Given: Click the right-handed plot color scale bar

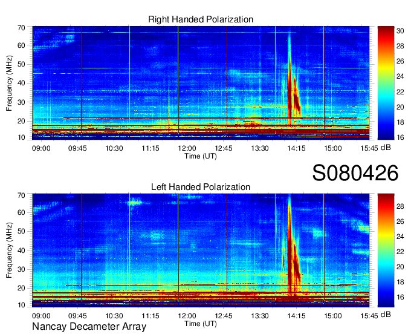Looking at the screenshot, I should [x=386, y=83].
